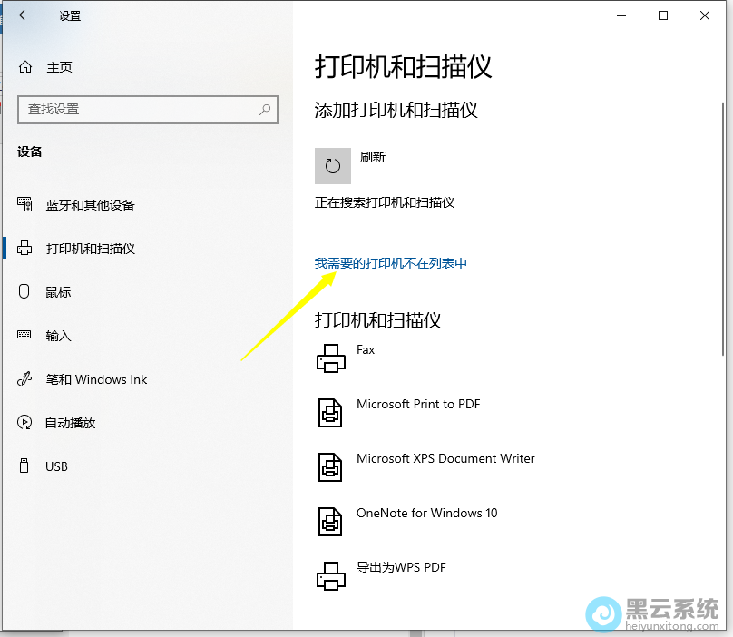Click the 查找设置 search field

pyautogui.click(x=136, y=109)
